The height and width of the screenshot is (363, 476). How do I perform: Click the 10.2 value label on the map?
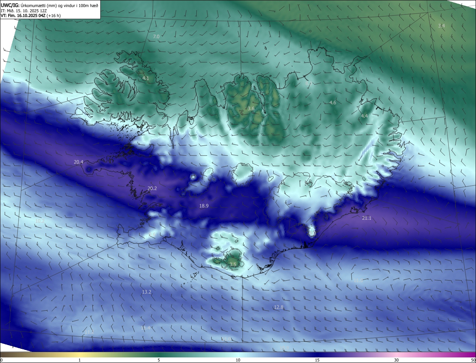(x=40, y=221)
